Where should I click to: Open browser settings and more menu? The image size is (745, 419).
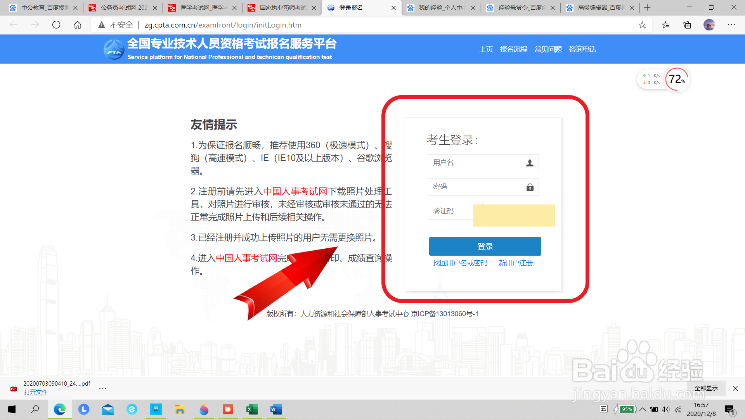click(731, 25)
